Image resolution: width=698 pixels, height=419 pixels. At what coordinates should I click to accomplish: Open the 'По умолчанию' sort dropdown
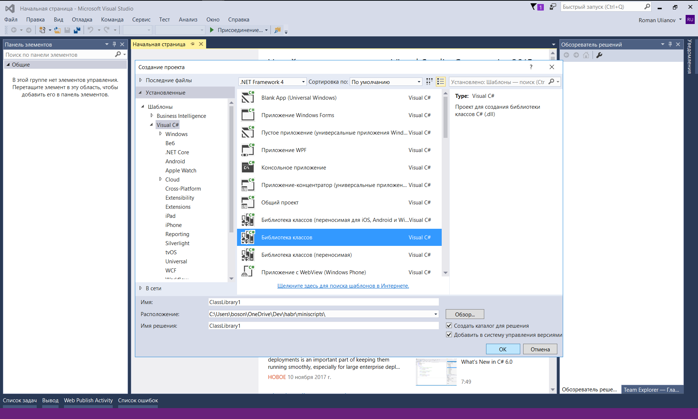pyautogui.click(x=386, y=82)
